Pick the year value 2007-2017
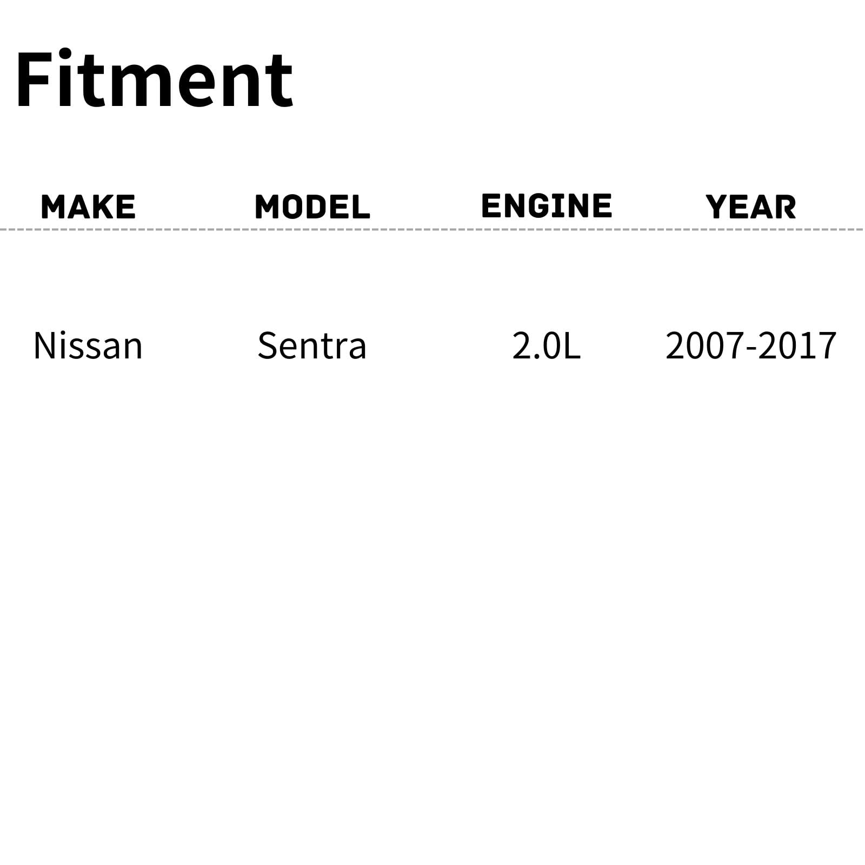 pyautogui.click(x=750, y=345)
